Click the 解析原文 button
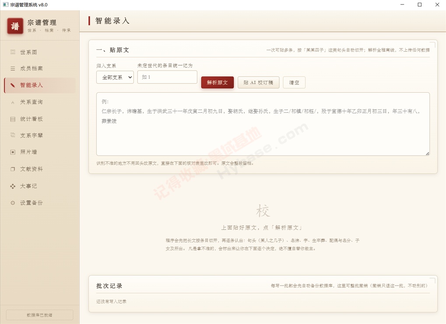446x324 pixels. click(x=218, y=82)
